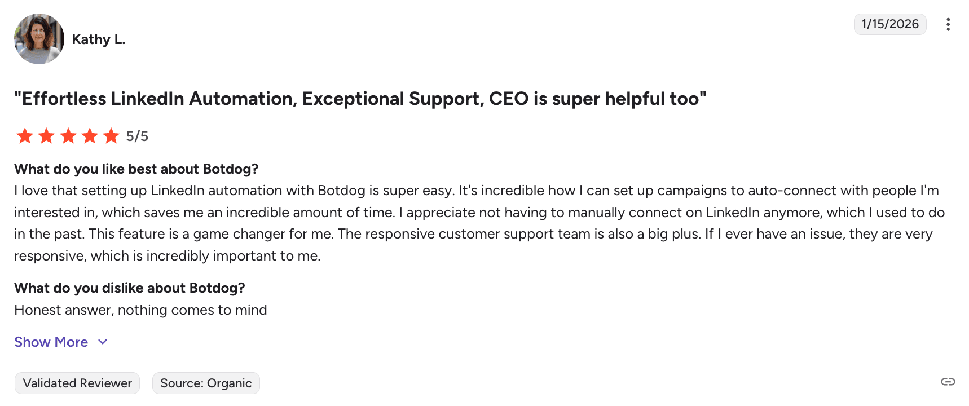Open reviewer name Kathy L.
This screenshot has height=406, width=969.
point(98,39)
